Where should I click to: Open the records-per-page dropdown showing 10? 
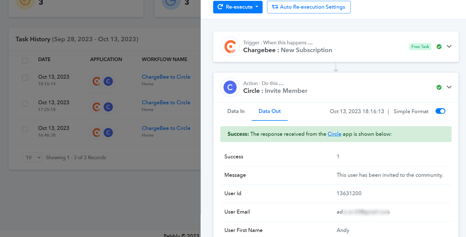[x=32, y=158]
